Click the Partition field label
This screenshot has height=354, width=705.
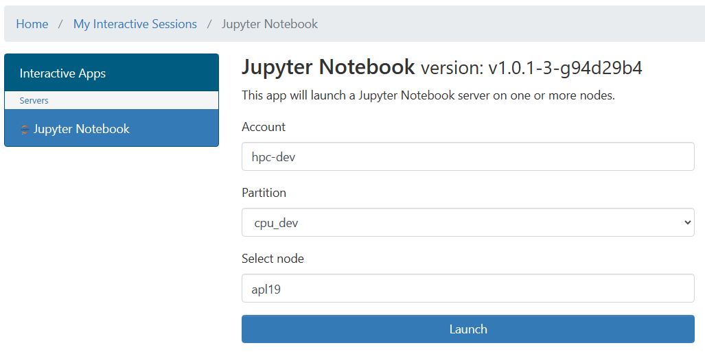tap(264, 192)
